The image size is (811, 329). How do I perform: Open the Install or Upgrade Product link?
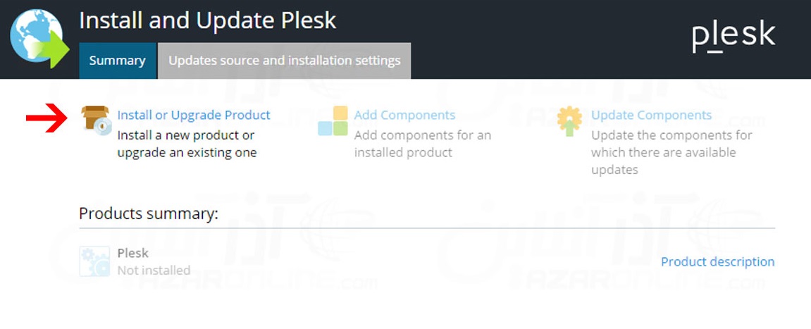194,115
